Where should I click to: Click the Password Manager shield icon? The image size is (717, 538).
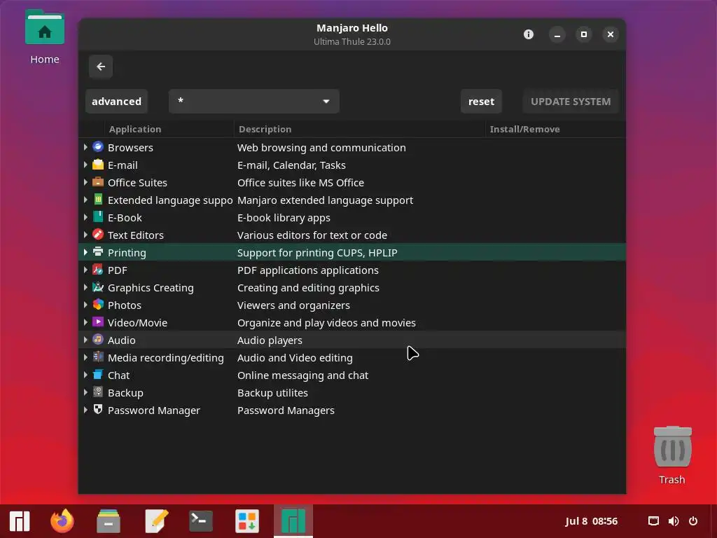point(98,409)
